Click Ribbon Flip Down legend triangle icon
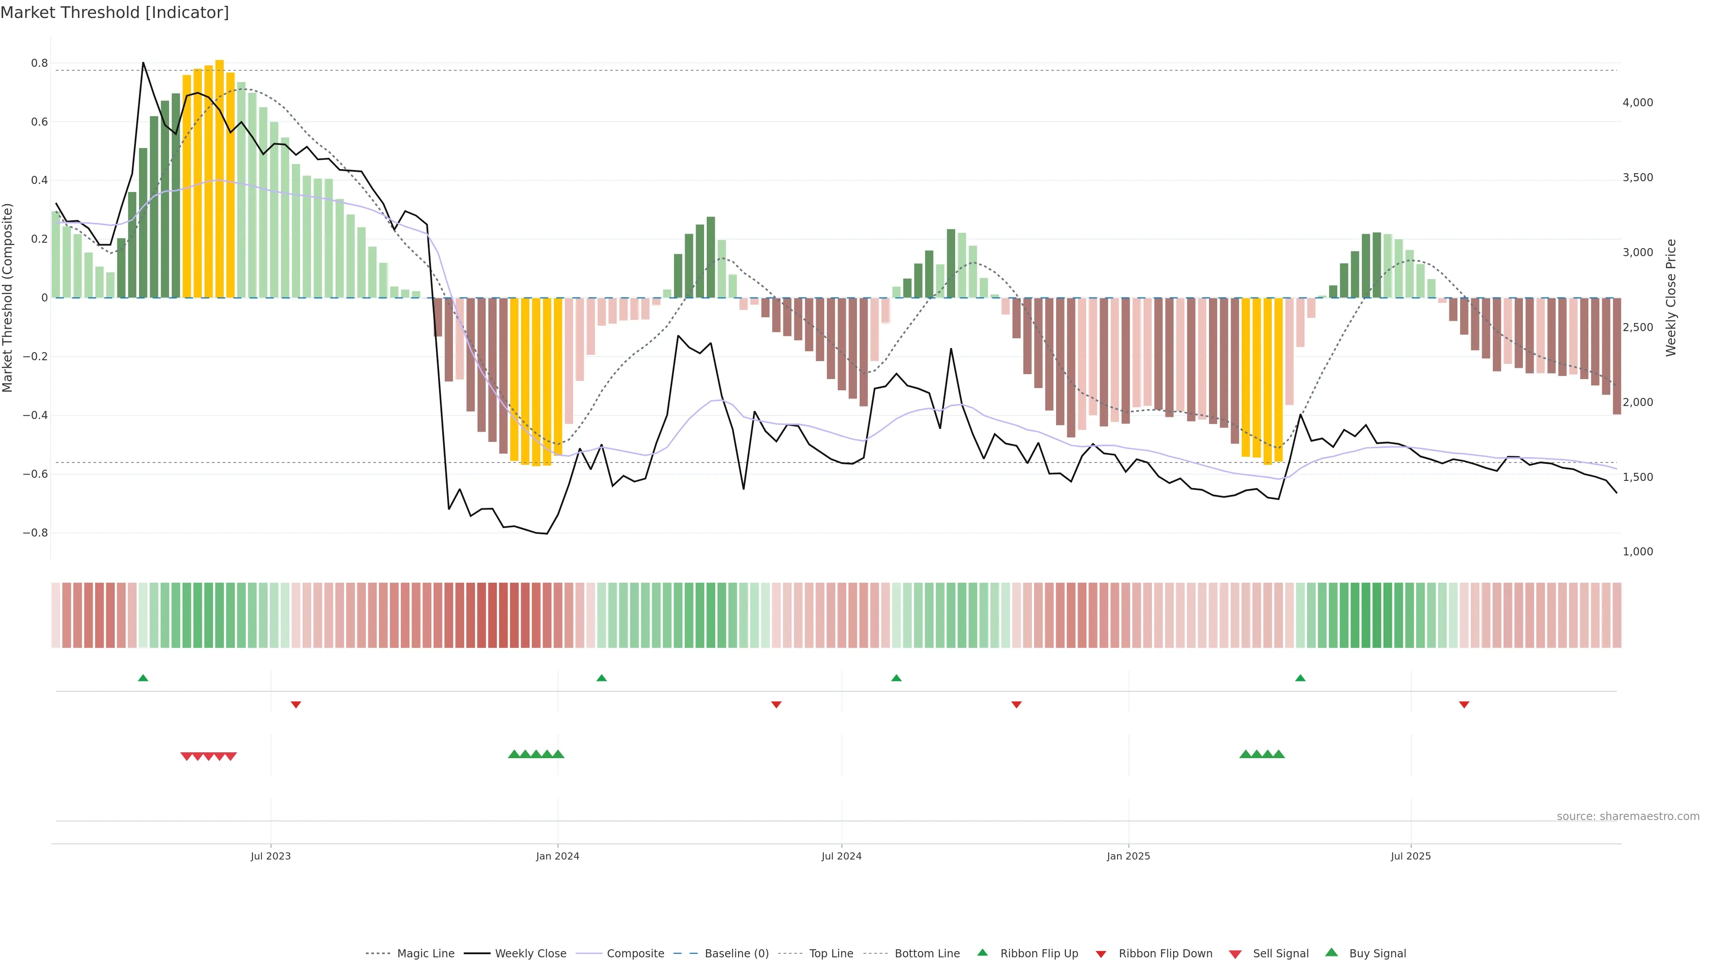The width and height of the screenshot is (1722, 969). point(1101,954)
